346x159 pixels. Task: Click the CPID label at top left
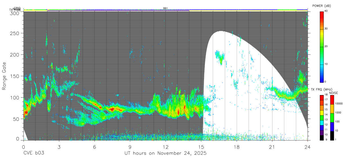(17, 8)
